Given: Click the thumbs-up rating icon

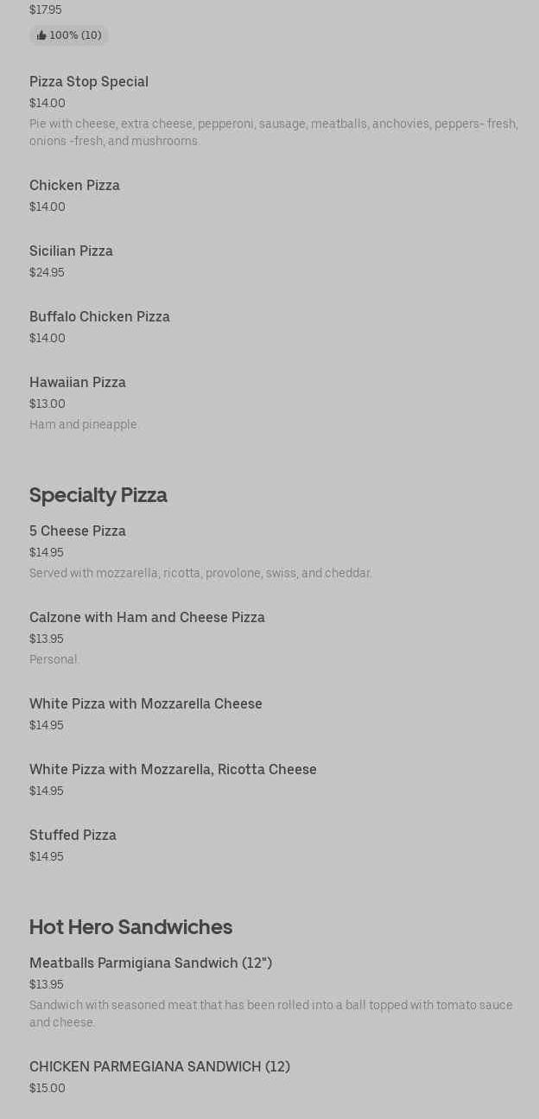Looking at the screenshot, I should [41, 35].
